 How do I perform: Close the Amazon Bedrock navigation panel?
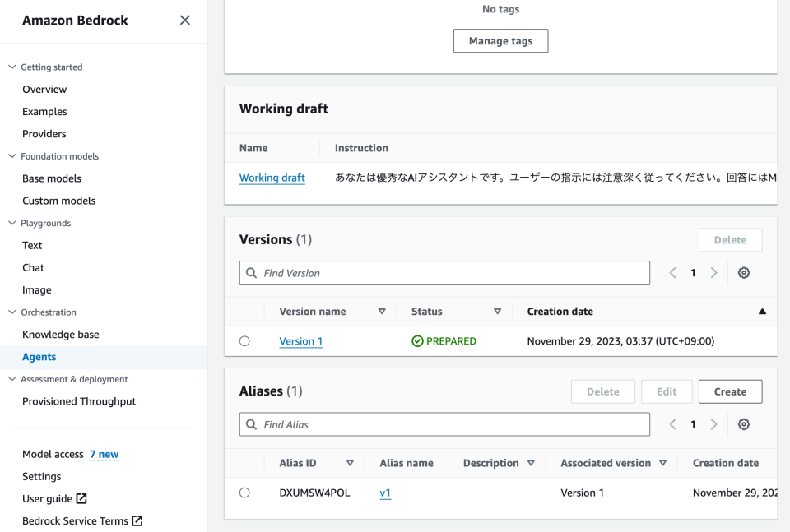[x=184, y=20]
